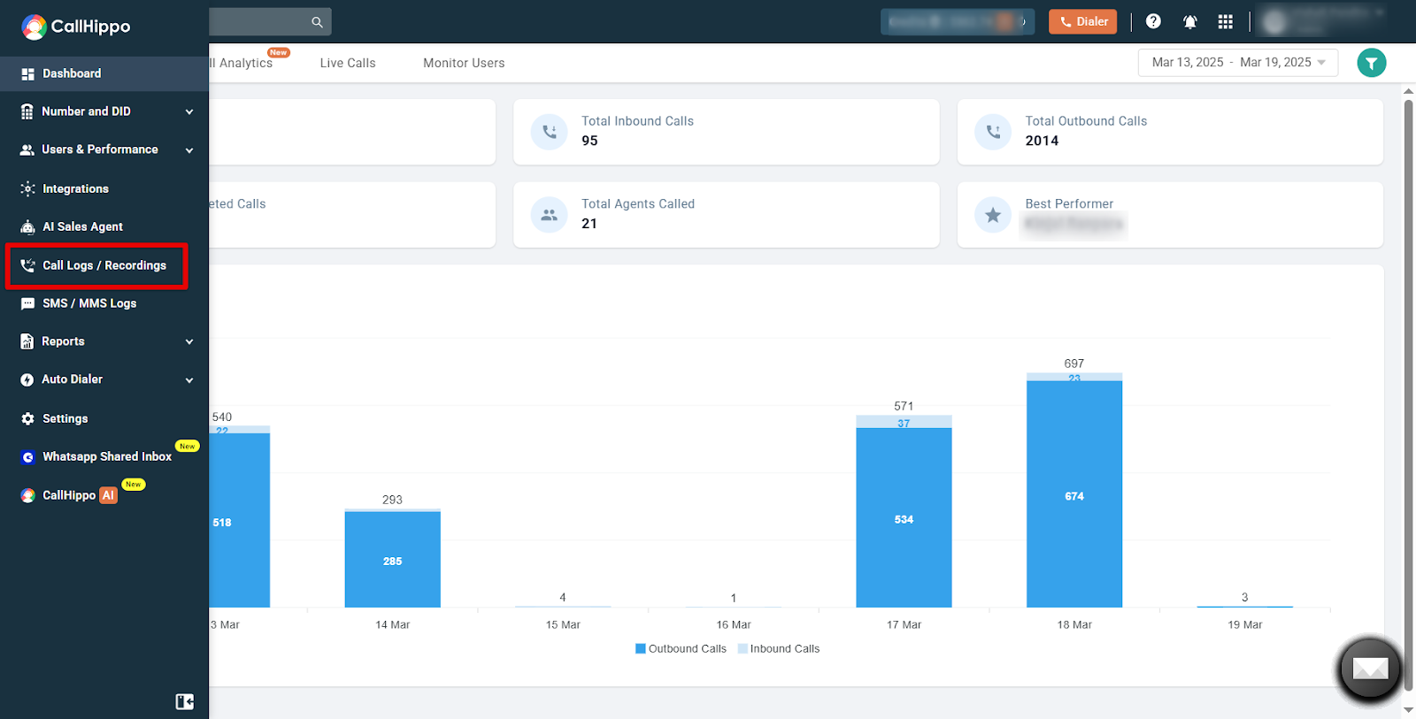
Task: Click the scrollbar down arrow
Action: click(x=1408, y=710)
